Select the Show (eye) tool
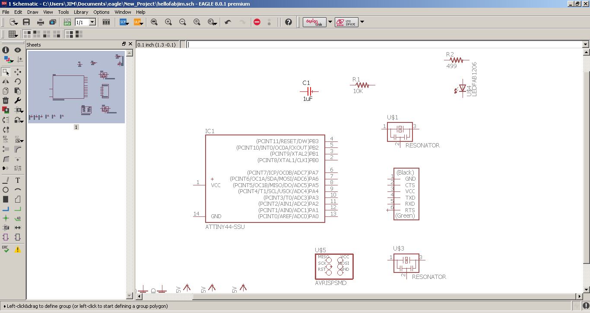 point(18,50)
